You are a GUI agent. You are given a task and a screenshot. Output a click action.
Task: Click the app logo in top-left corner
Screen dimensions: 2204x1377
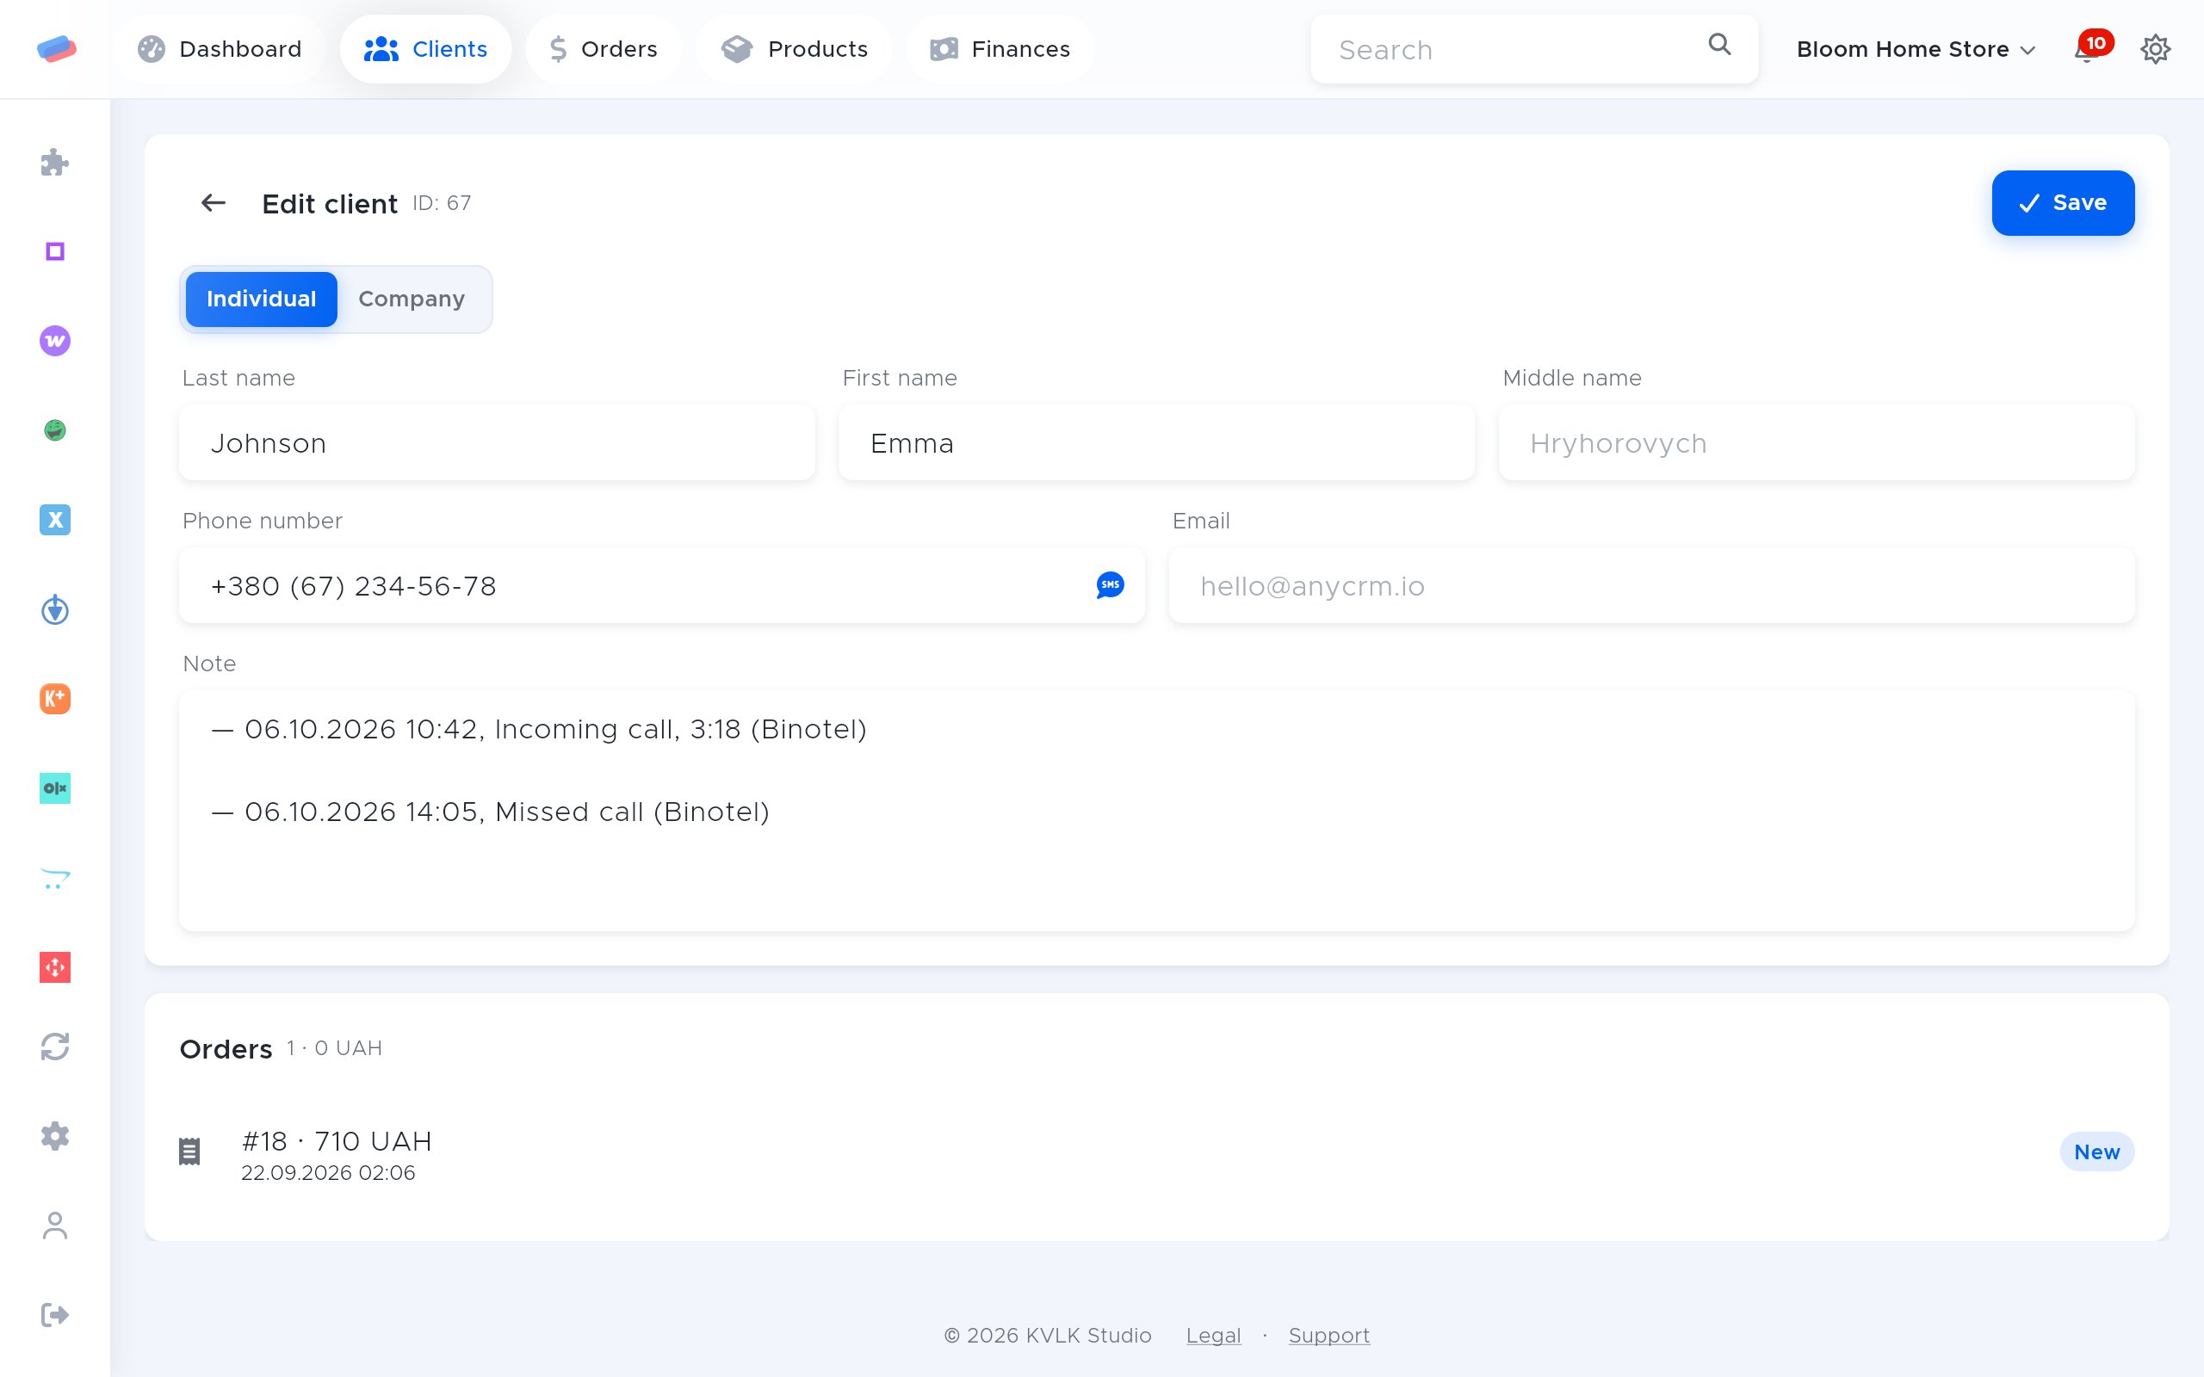[57, 48]
